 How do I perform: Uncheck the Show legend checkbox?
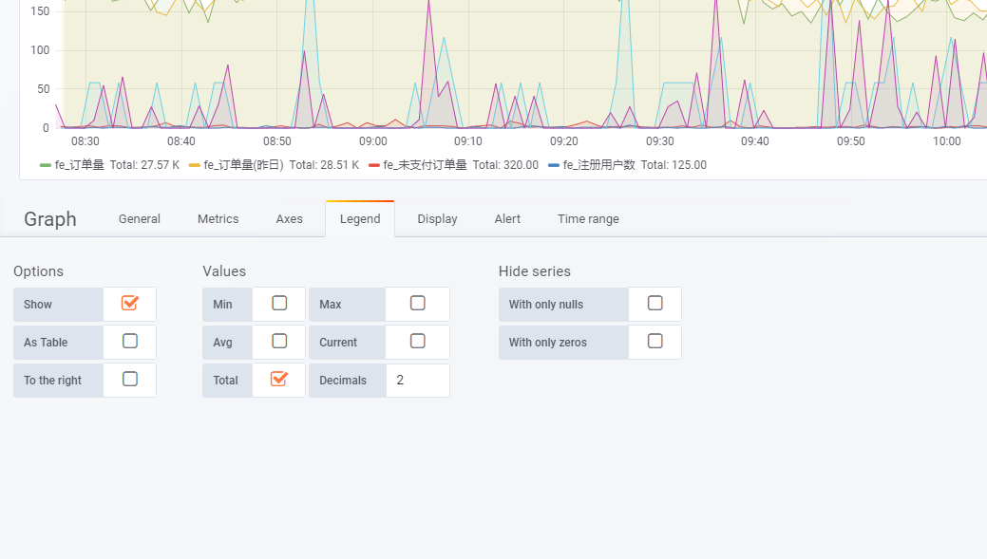(130, 303)
